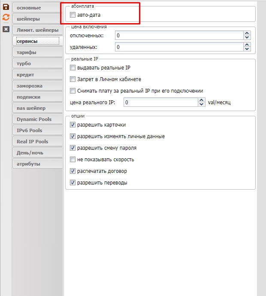The width and height of the screenshot is (266, 296).
Task: Uncheck распечатать договор checkbox
Action: 73,171
